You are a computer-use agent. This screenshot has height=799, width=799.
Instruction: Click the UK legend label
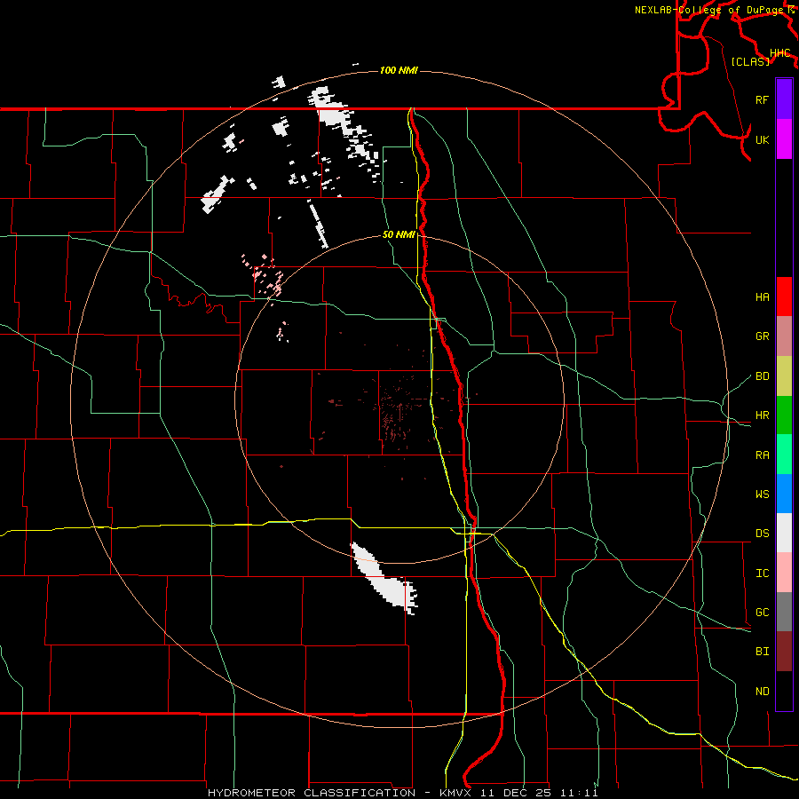pos(762,139)
